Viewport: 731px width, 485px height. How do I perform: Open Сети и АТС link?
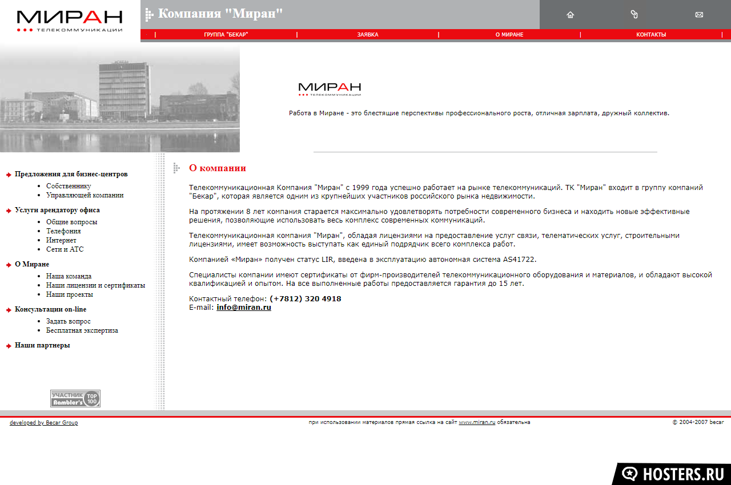(65, 249)
